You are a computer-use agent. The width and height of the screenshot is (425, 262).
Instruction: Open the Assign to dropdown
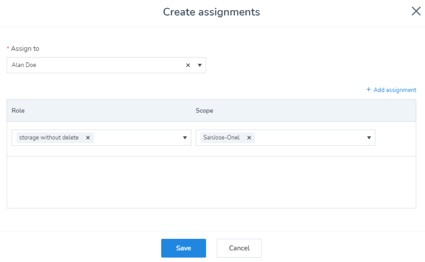[199, 65]
